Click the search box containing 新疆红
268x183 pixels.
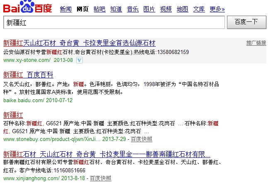pos(114,22)
